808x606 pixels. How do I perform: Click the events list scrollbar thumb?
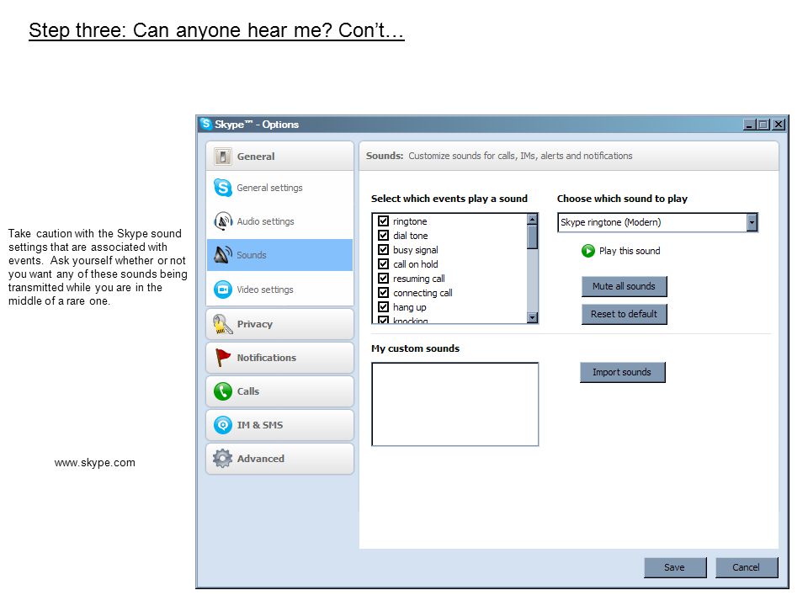point(532,237)
